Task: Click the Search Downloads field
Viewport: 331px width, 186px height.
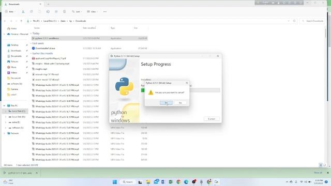Action: click(x=312, y=21)
